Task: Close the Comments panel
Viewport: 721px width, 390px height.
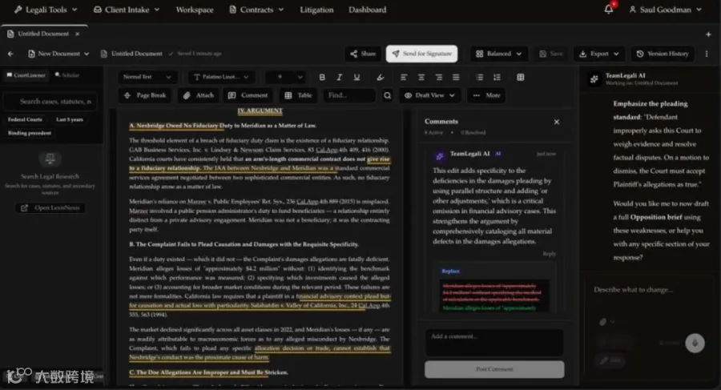Action: (x=557, y=122)
